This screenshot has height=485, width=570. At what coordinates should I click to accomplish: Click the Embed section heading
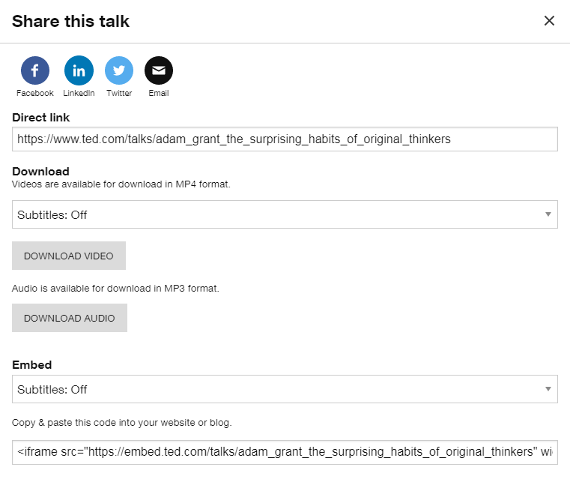32,364
